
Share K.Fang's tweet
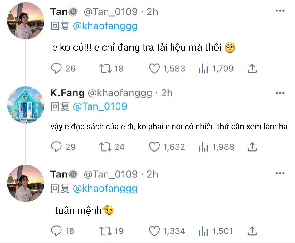252,147
